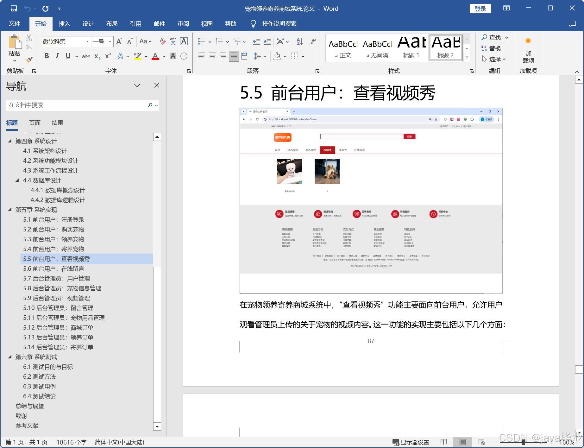
Task: Apply character shading icon
Action: click(173, 56)
